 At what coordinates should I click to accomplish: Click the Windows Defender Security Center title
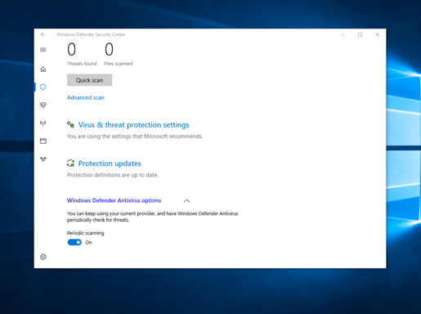91,34
